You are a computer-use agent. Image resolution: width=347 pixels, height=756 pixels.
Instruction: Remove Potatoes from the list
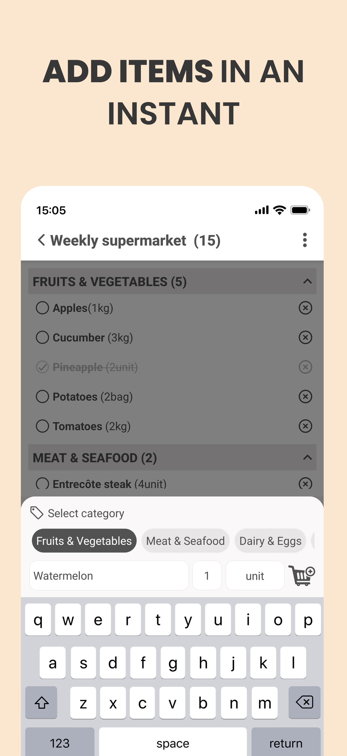click(305, 396)
